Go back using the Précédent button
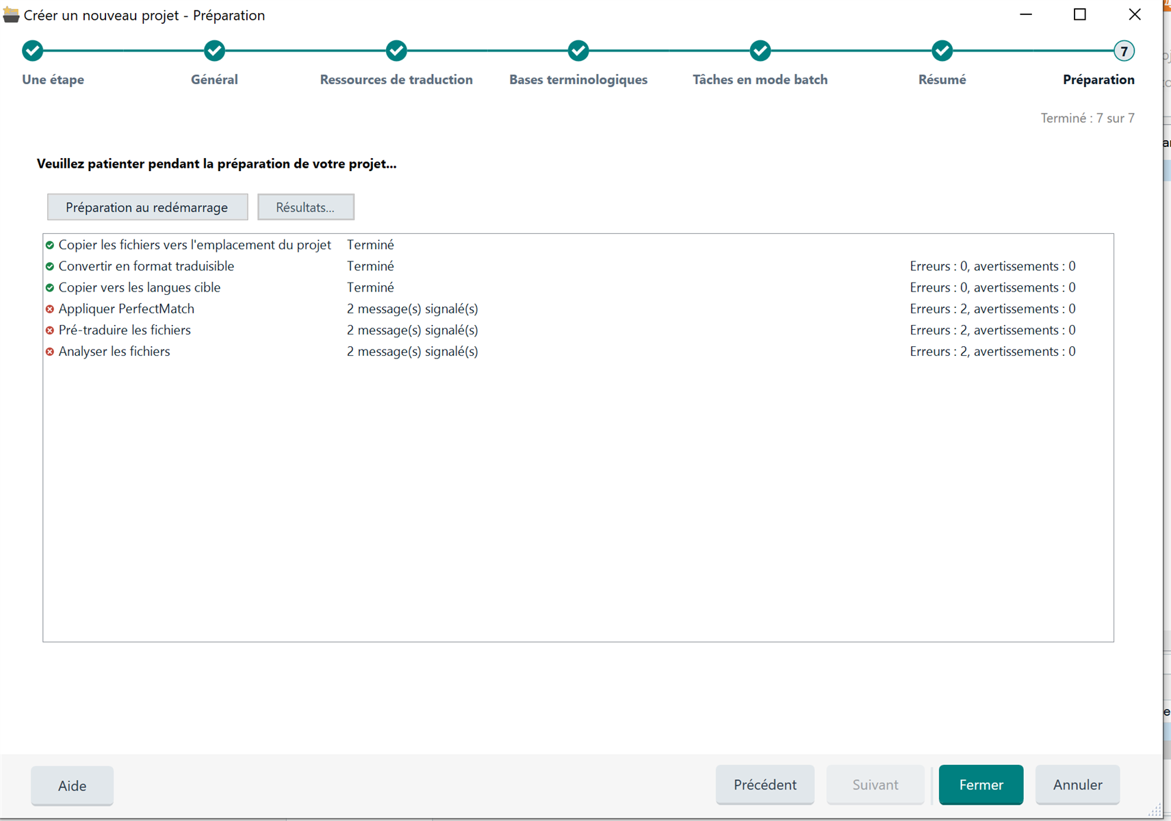 (765, 785)
